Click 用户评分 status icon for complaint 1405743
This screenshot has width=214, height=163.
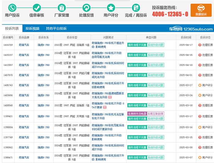click(x=200, y=85)
